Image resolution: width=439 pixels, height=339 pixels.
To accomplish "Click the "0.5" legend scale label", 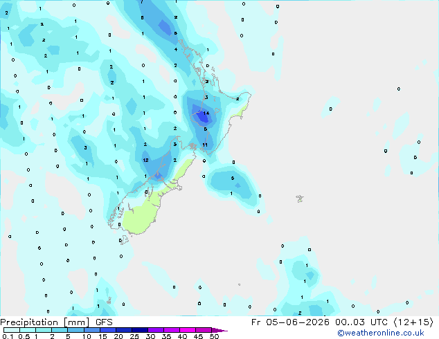I will pos(24,336).
